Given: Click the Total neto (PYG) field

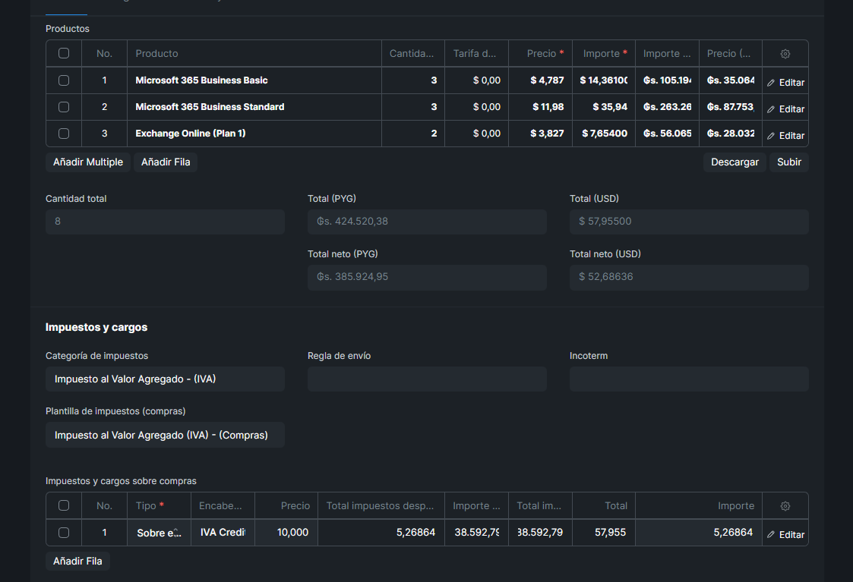Looking at the screenshot, I should click(x=427, y=277).
